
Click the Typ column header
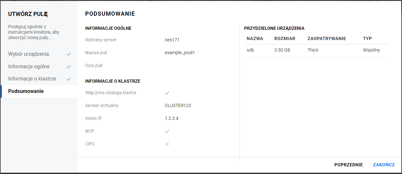(x=367, y=38)
